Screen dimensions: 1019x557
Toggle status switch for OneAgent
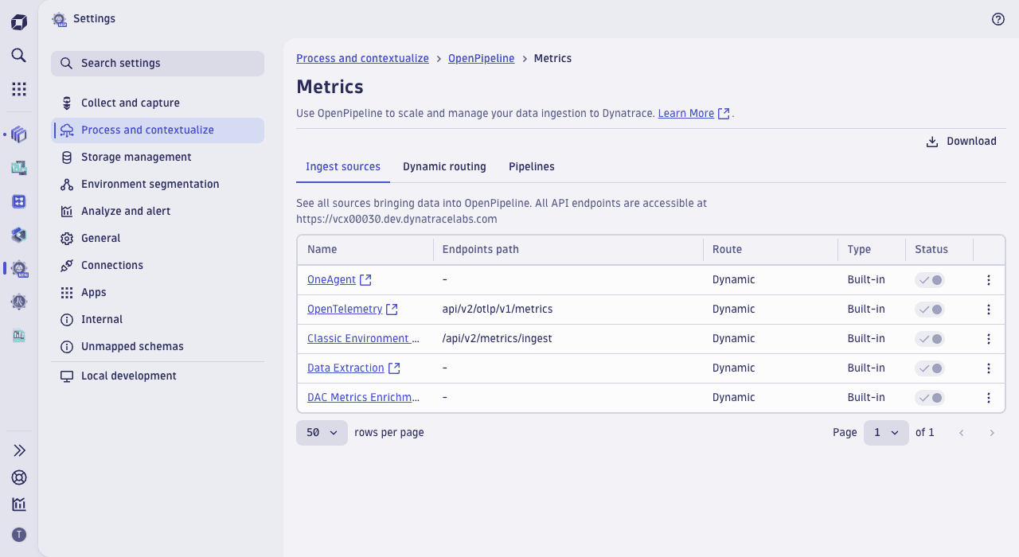(x=930, y=280)
